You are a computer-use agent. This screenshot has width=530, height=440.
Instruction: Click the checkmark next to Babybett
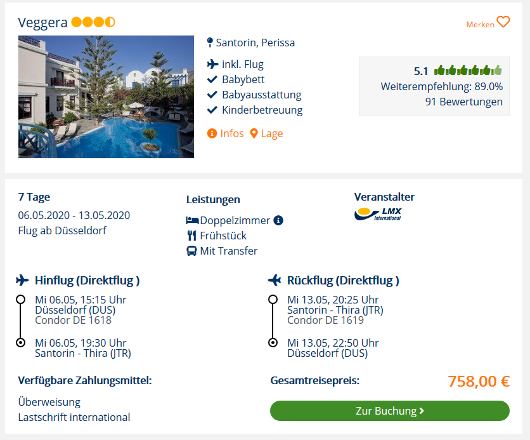(213, 79)
